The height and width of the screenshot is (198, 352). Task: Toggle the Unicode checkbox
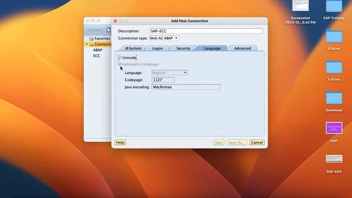119,58
